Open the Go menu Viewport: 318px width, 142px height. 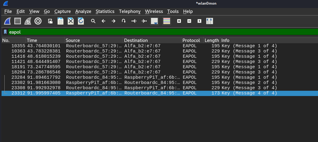pyautogui.click(x=47, y=11)
